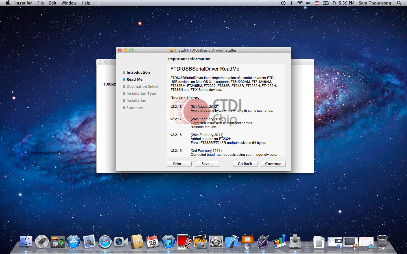
Task: Open the Help menu
Action: point(86,3)
